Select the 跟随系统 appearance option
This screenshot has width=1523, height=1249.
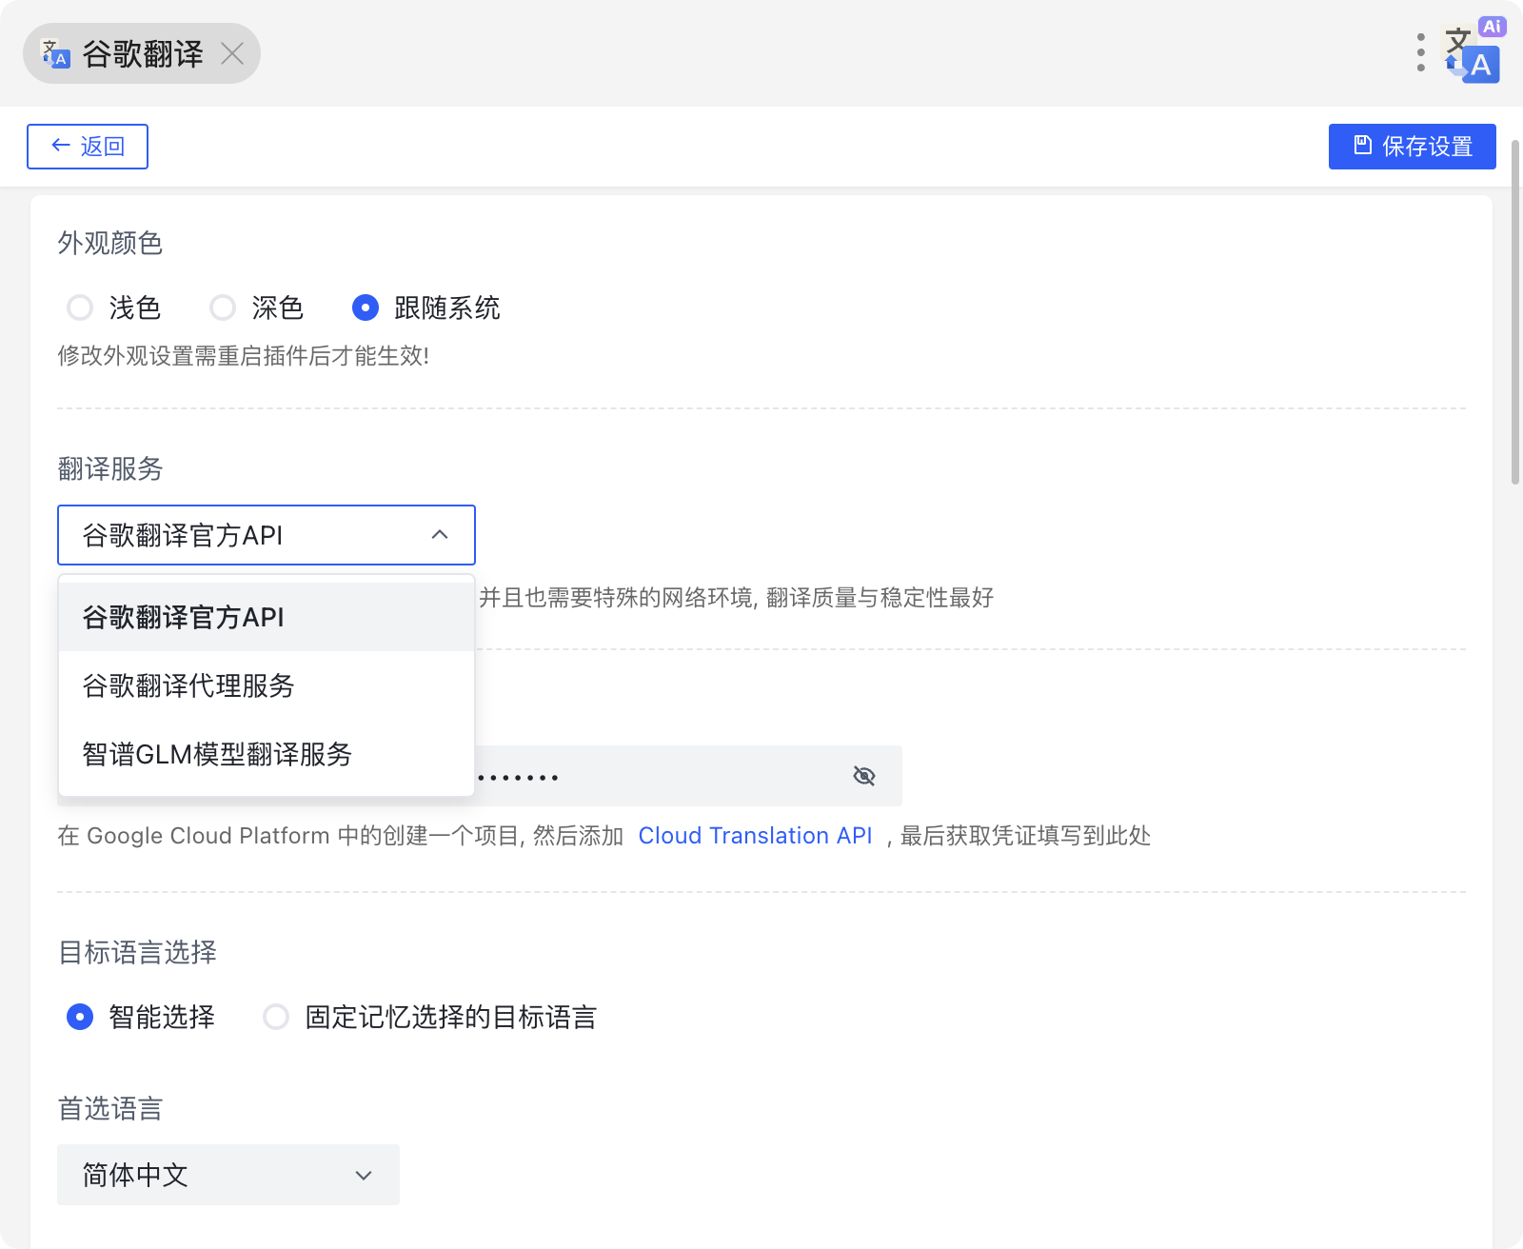point(425,307)
